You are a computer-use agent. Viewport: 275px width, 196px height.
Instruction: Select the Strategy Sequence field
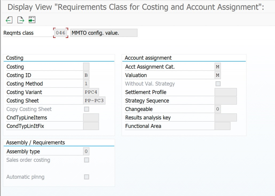coord(226,101)
